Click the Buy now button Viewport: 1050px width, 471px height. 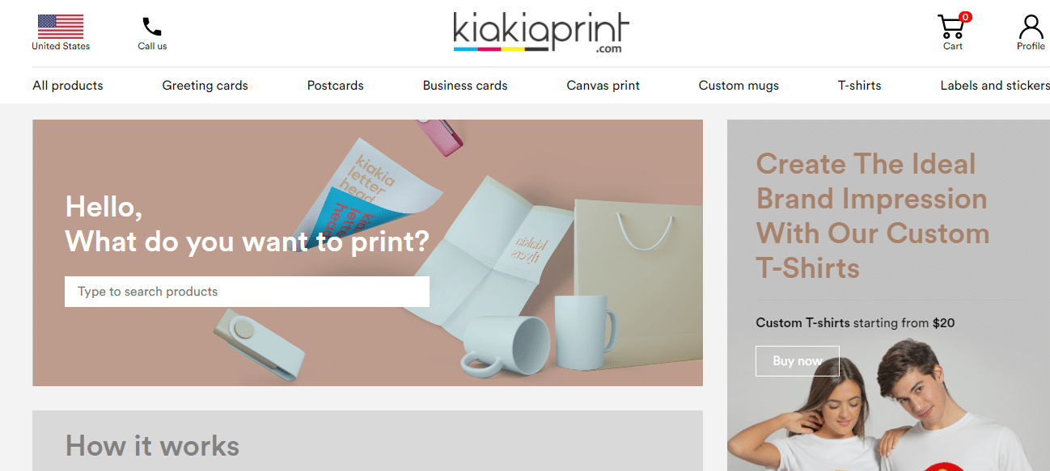(x=797, y=361)
